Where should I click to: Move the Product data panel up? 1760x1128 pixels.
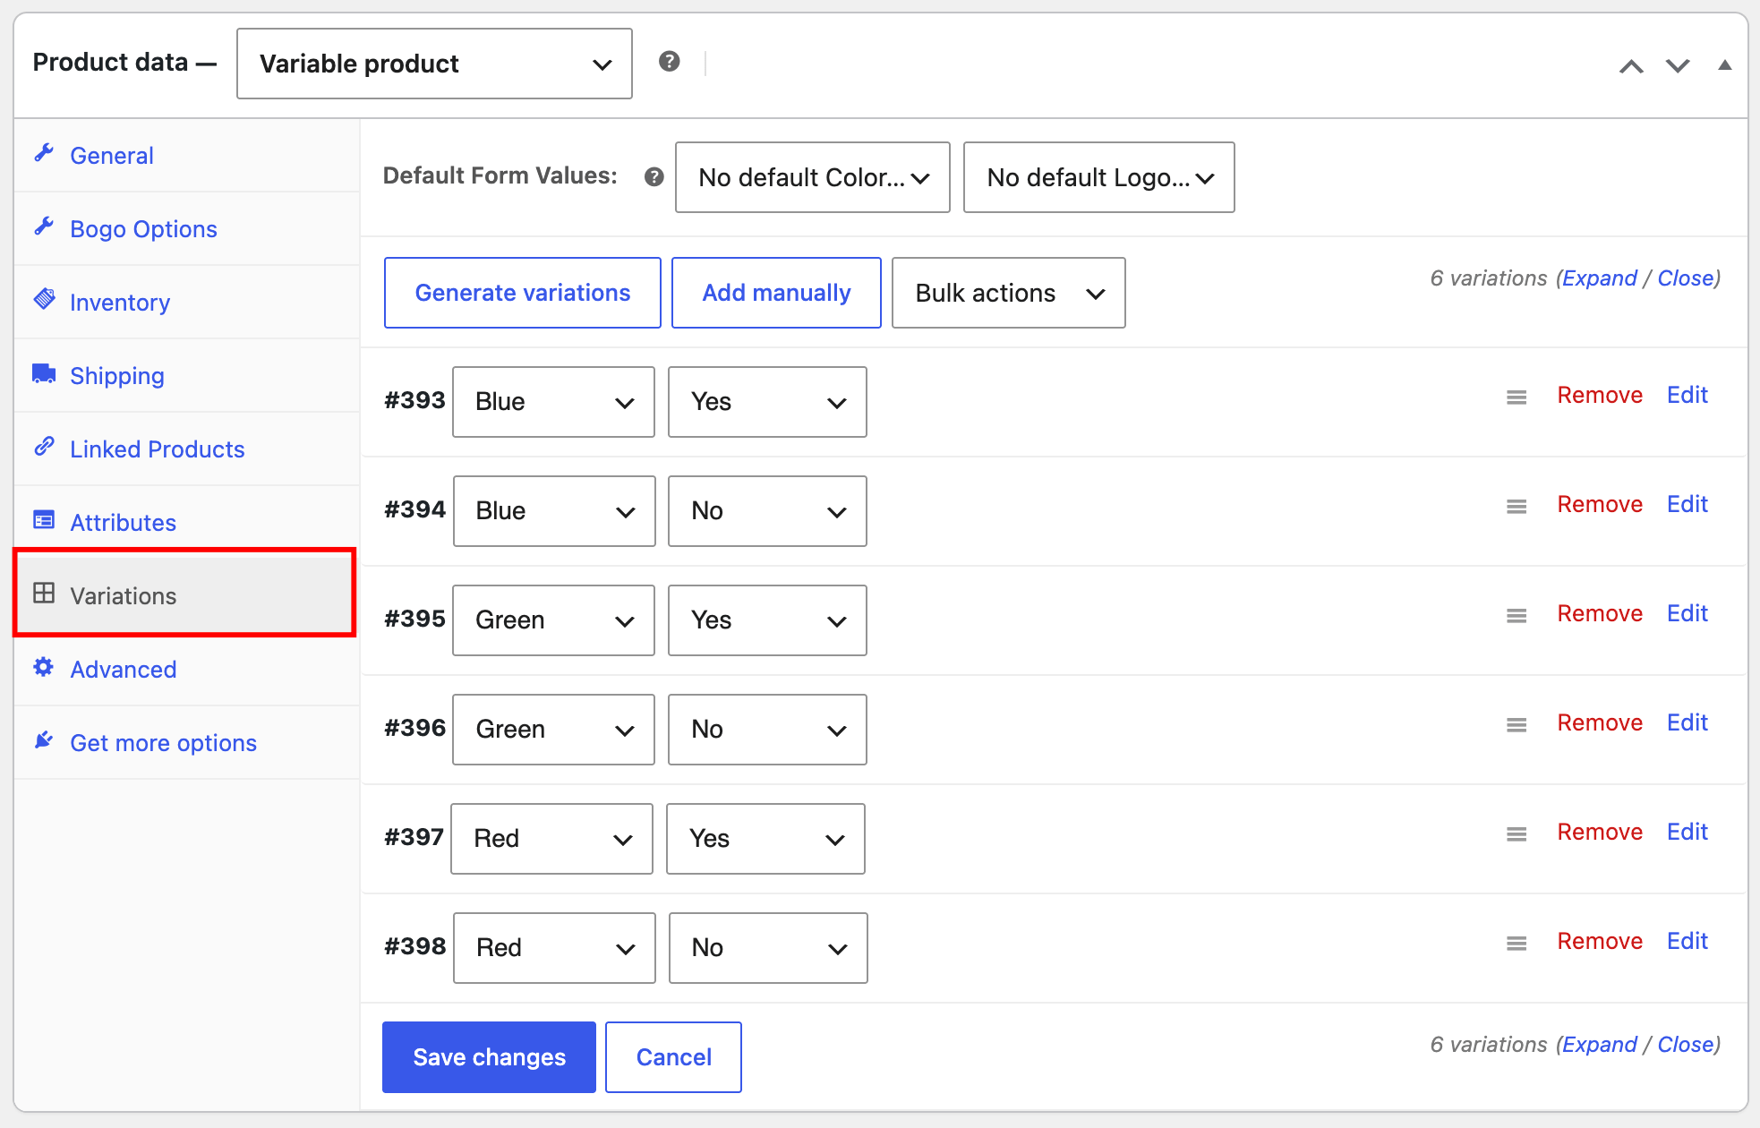[x=1631, y=65]
